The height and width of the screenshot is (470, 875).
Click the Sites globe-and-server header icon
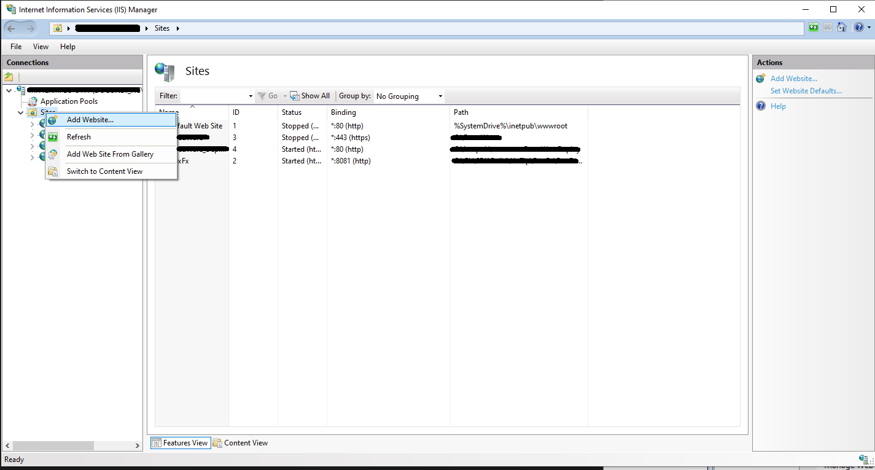(165, 71)
